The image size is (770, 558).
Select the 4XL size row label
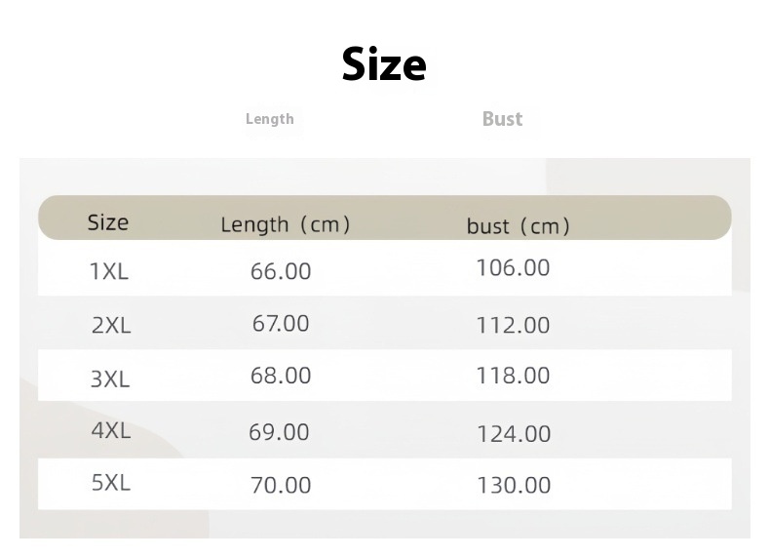pos(110,430)
